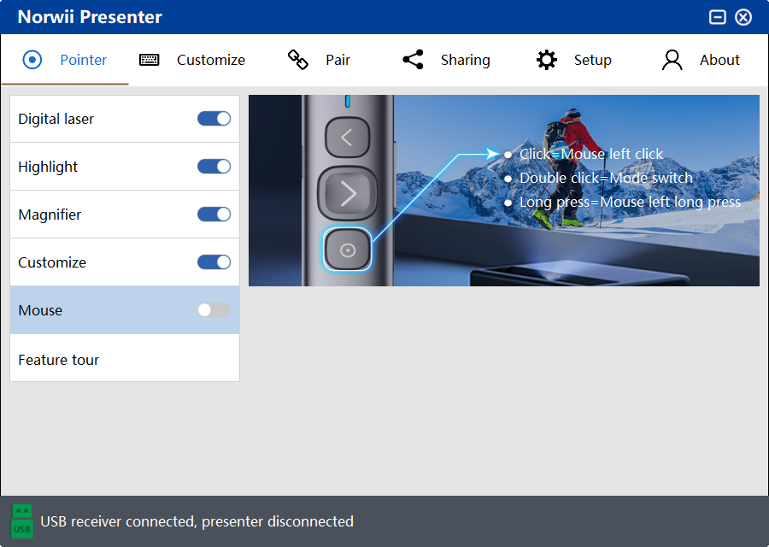Click the highlighted circle button on presenter image
Viewport: 769px width, 547px height.
(347, 250)
